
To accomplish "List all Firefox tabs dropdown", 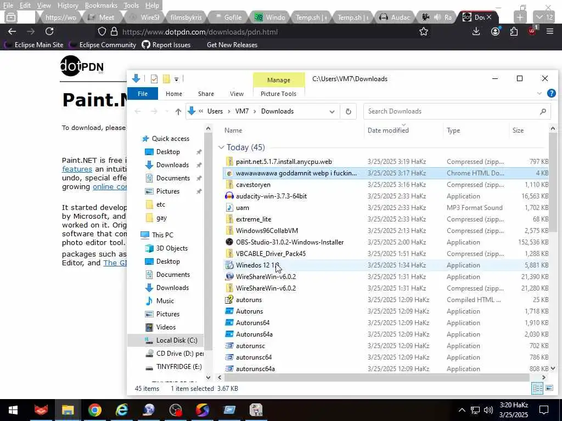I will [x=545, y=17].
